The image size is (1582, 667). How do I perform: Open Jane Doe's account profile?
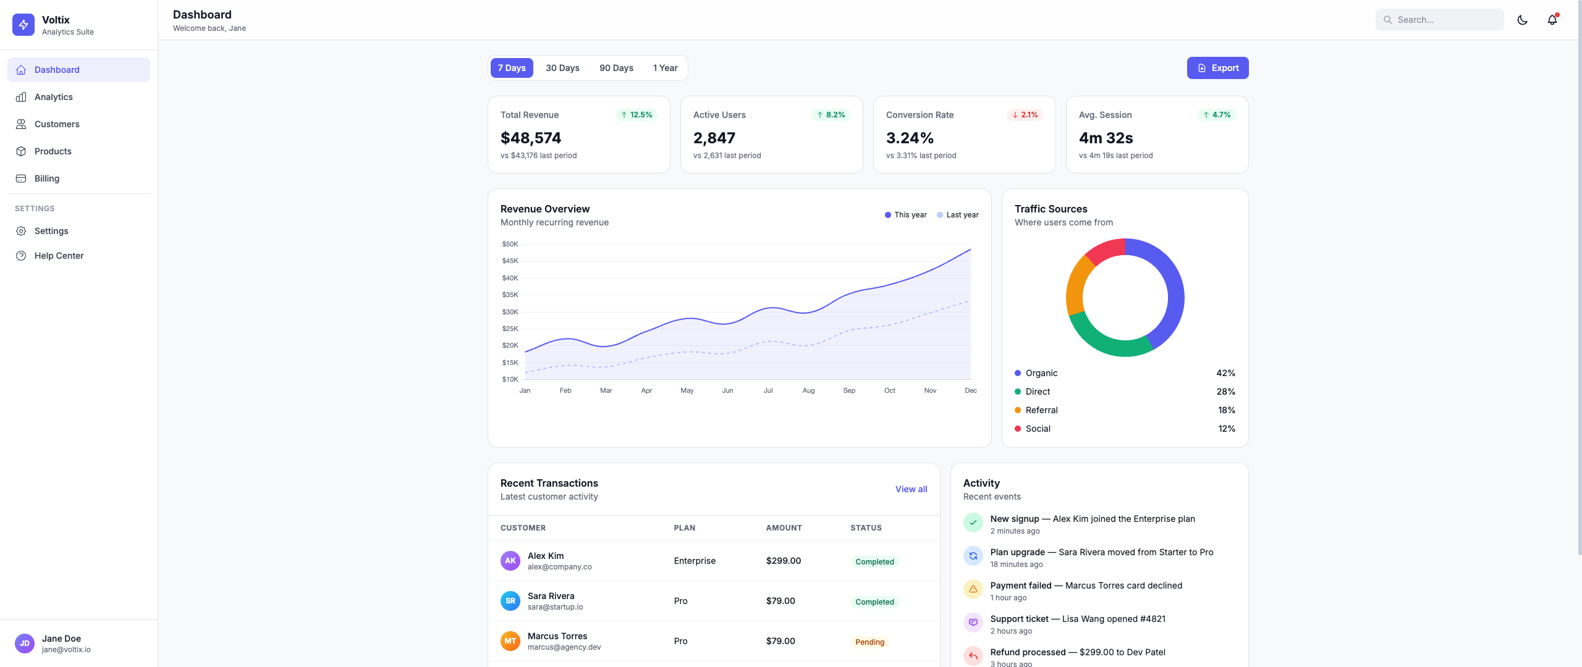point(78,644)
